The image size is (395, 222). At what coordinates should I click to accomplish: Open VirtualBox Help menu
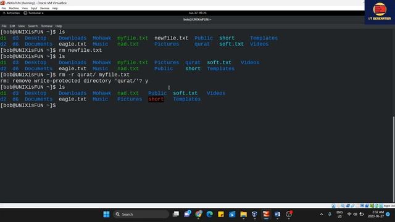tap(55, 8)
